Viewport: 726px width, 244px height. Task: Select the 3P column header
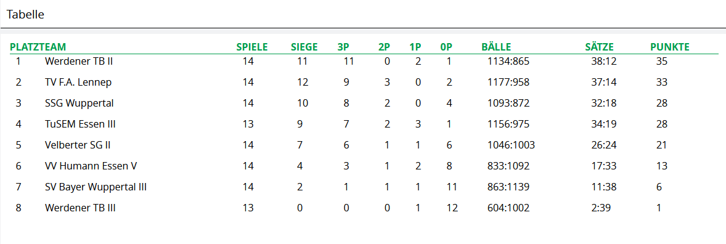(343, 47)
